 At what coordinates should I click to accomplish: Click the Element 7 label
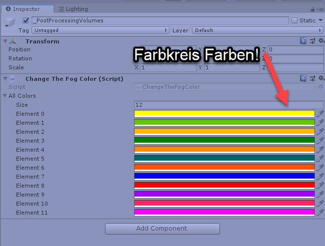(30, 177)
